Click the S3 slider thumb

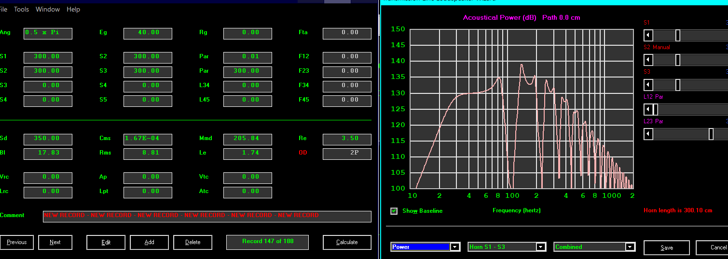tap(678, 85)
